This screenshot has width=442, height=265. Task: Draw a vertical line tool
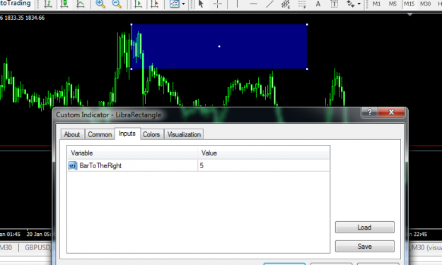coord(237,4)
